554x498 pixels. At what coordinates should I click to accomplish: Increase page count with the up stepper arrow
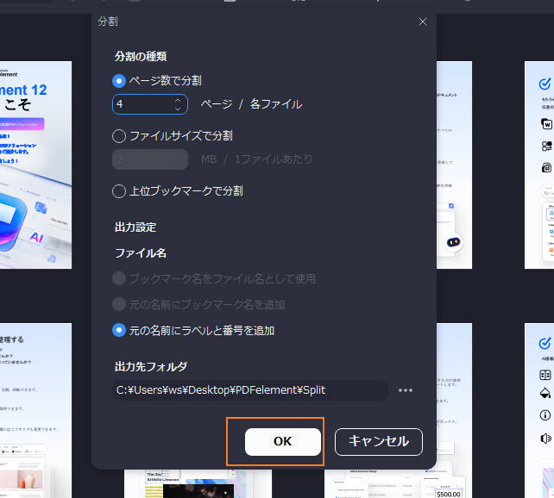click(x=178, y=100)
